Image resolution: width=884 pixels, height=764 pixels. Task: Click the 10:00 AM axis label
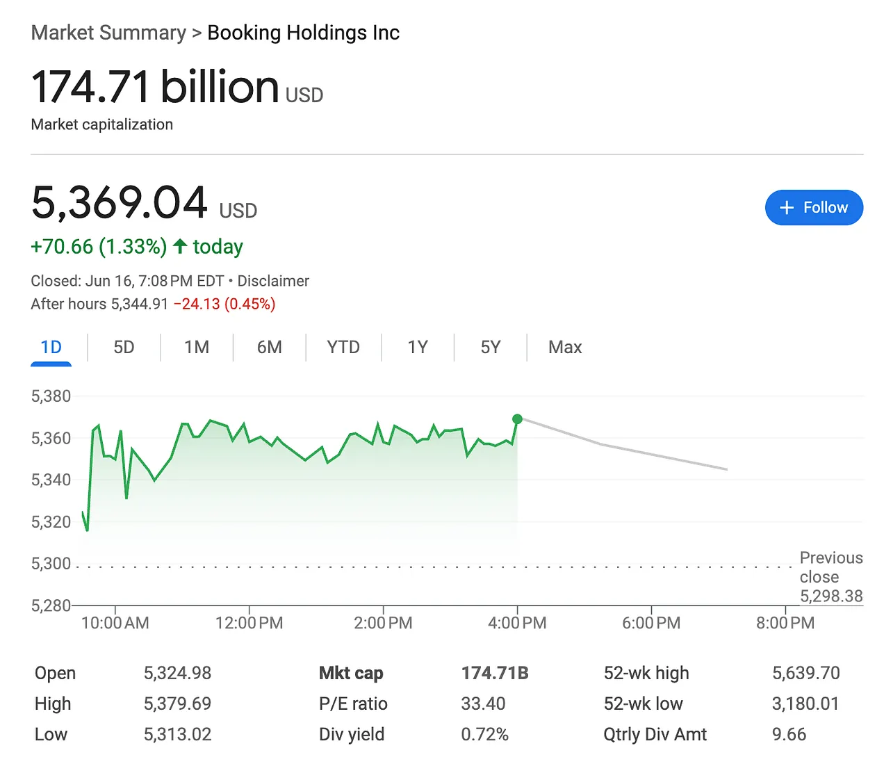(115, 623)
